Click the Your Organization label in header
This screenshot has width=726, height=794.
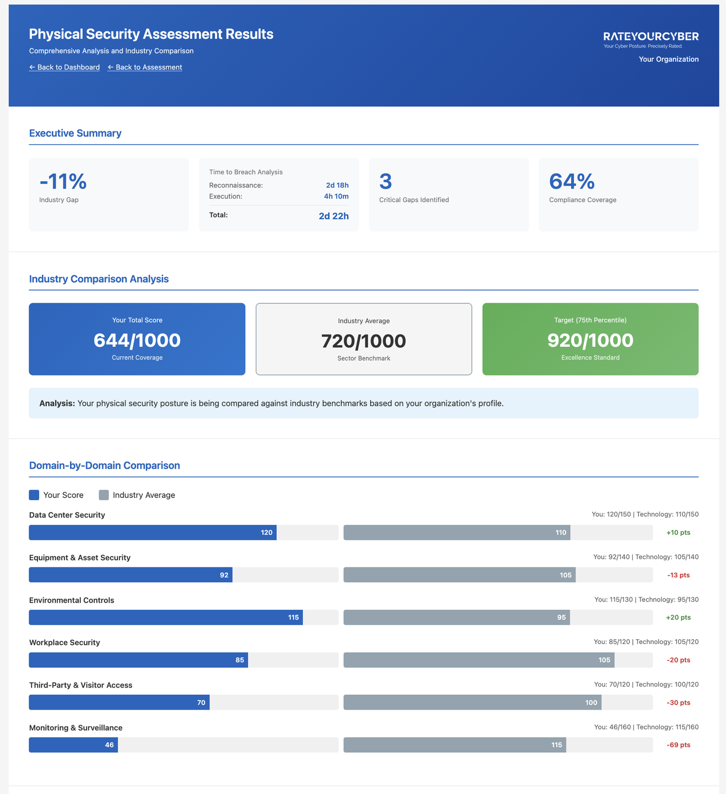(668, 60)
